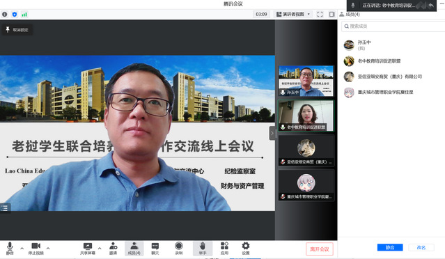445x259 pixels.
Task: Expand audio options arrow beside microphone
Action: coord(22,249)
